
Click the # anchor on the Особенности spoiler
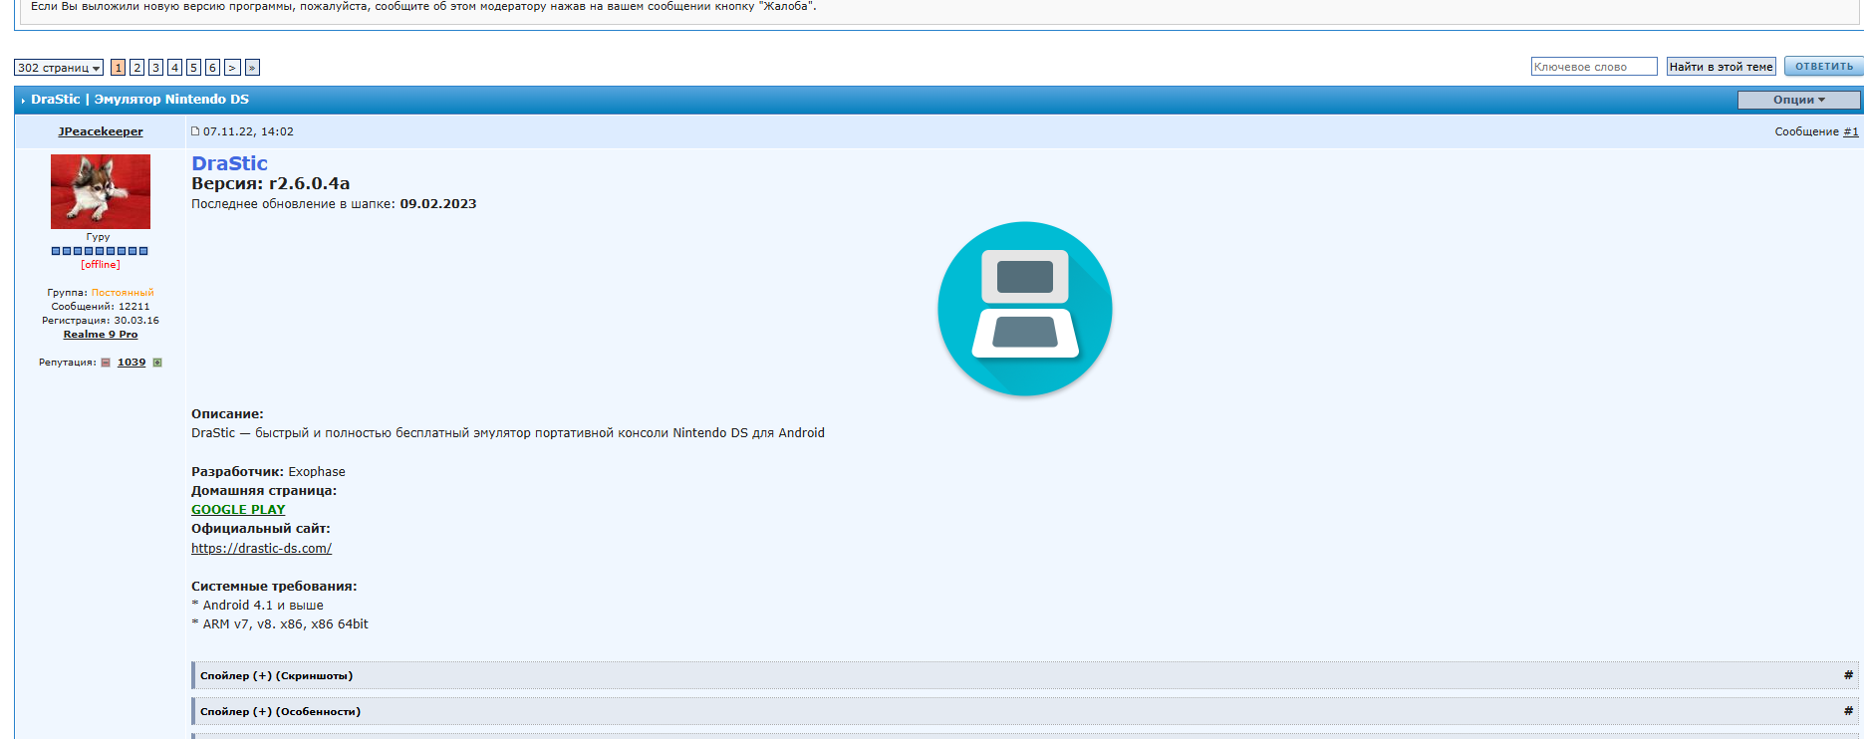(1848, 711)
